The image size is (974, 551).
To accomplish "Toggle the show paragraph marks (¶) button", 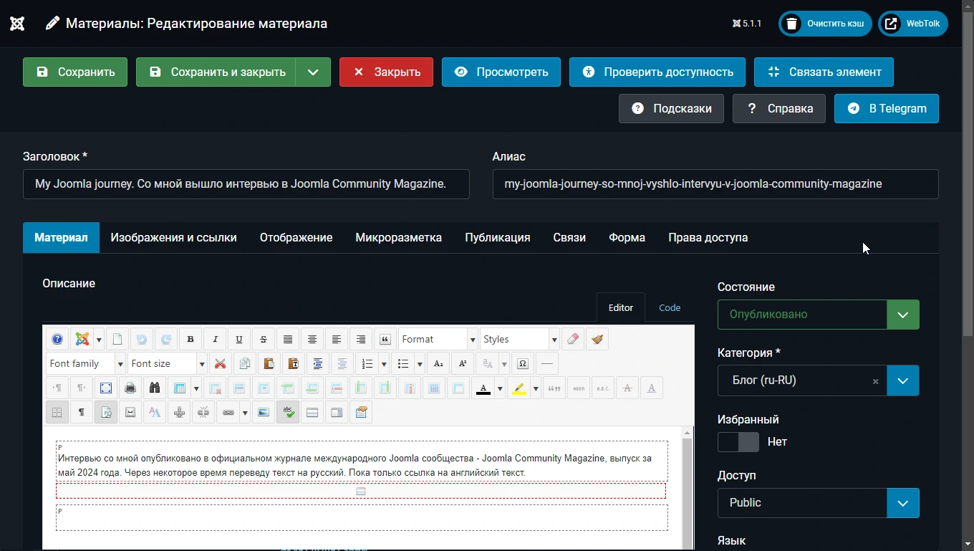I will [82, 413].
